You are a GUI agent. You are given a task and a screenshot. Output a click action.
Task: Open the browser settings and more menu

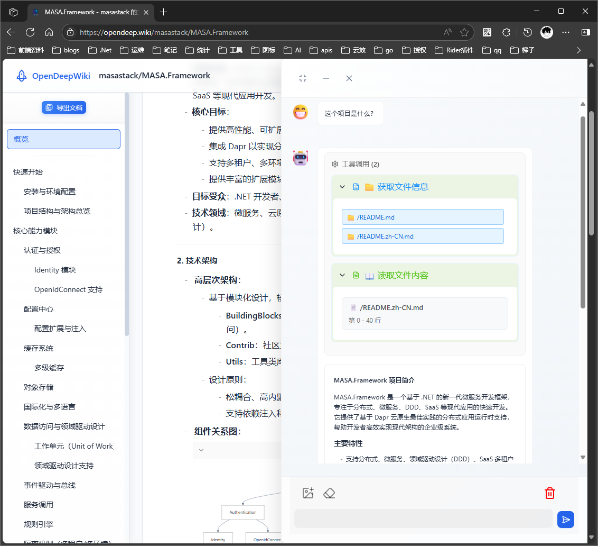566,32
